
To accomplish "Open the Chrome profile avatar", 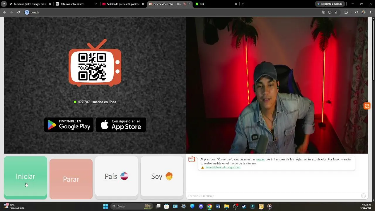I will (x=364, y=12).
